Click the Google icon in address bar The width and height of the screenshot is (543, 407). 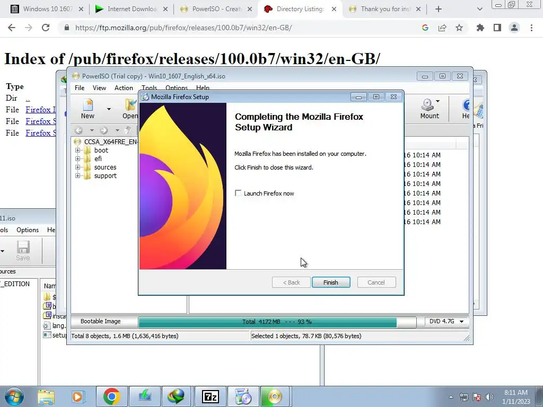click(x=425, y=28)
